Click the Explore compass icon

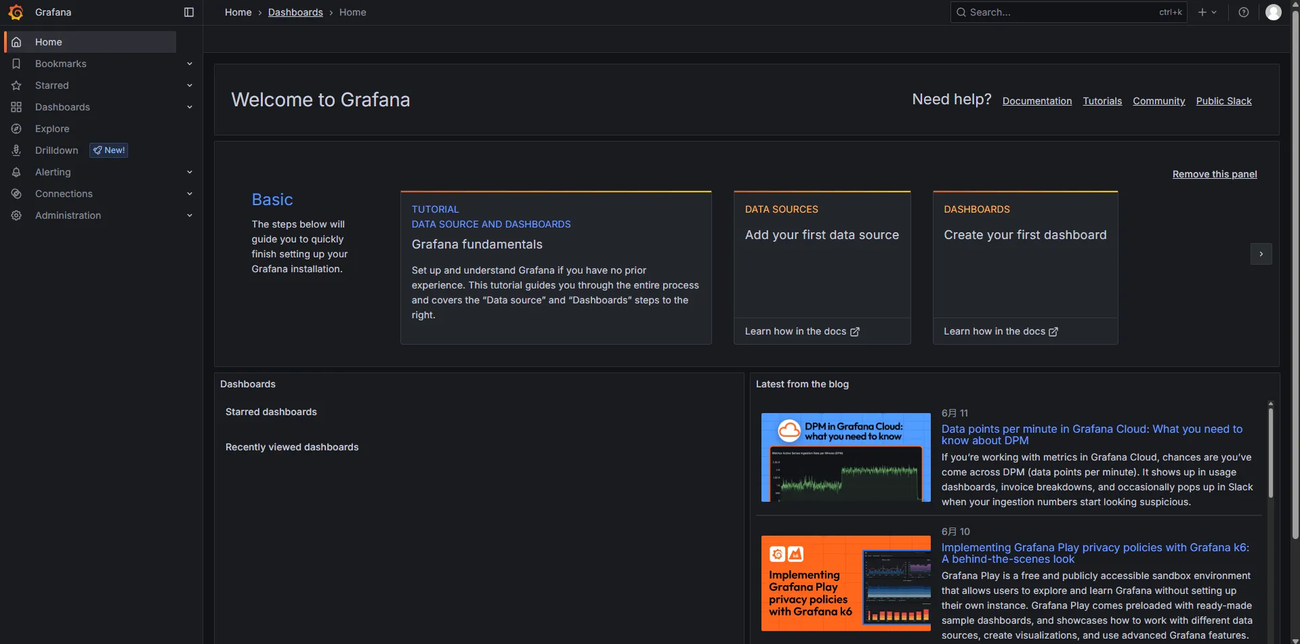(x=16, y=129)
